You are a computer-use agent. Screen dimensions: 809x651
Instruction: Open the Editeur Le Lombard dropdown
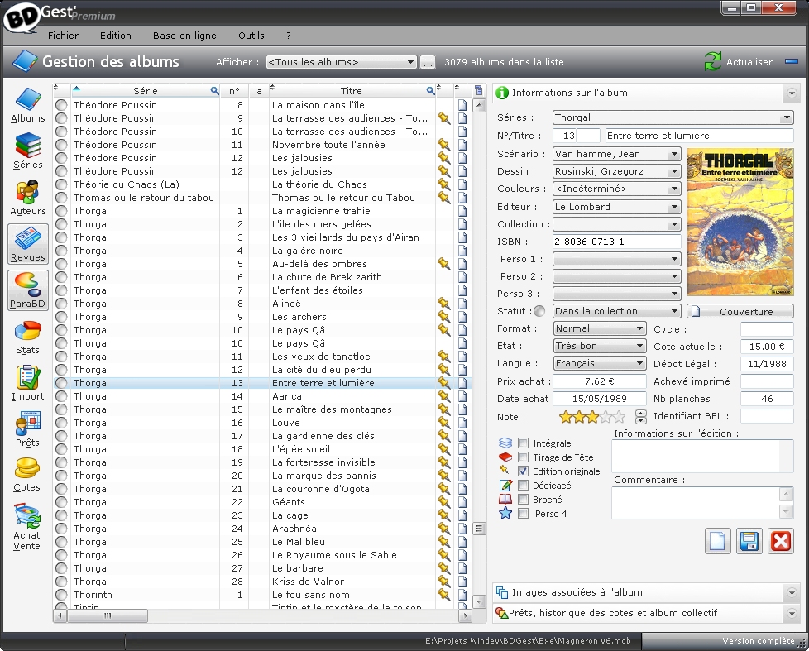[616, 207]
